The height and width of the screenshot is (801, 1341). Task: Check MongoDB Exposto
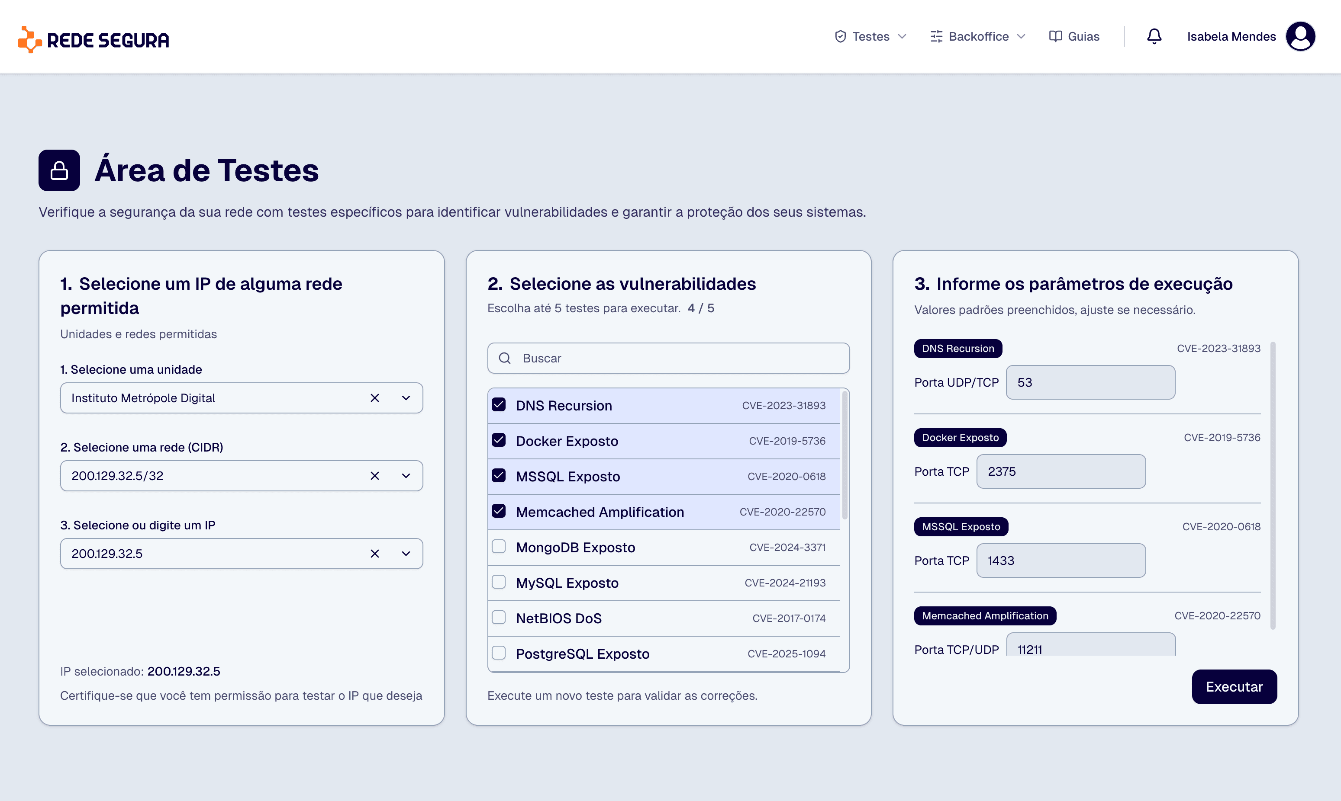[x=499, y=547]
